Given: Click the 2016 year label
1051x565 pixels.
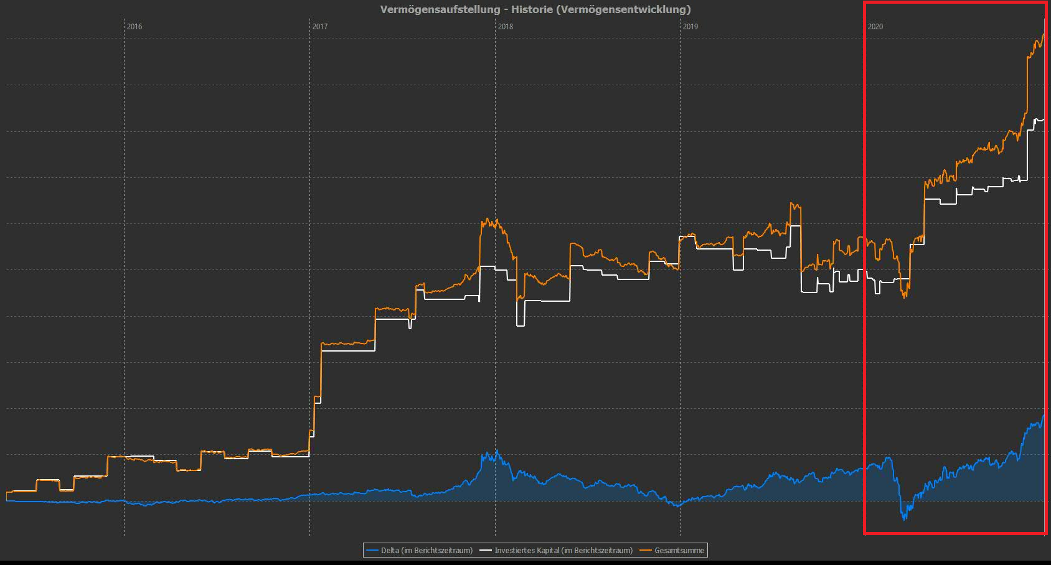Looking at the screenshot, I should pyautogui.click(x=134, y=27).
